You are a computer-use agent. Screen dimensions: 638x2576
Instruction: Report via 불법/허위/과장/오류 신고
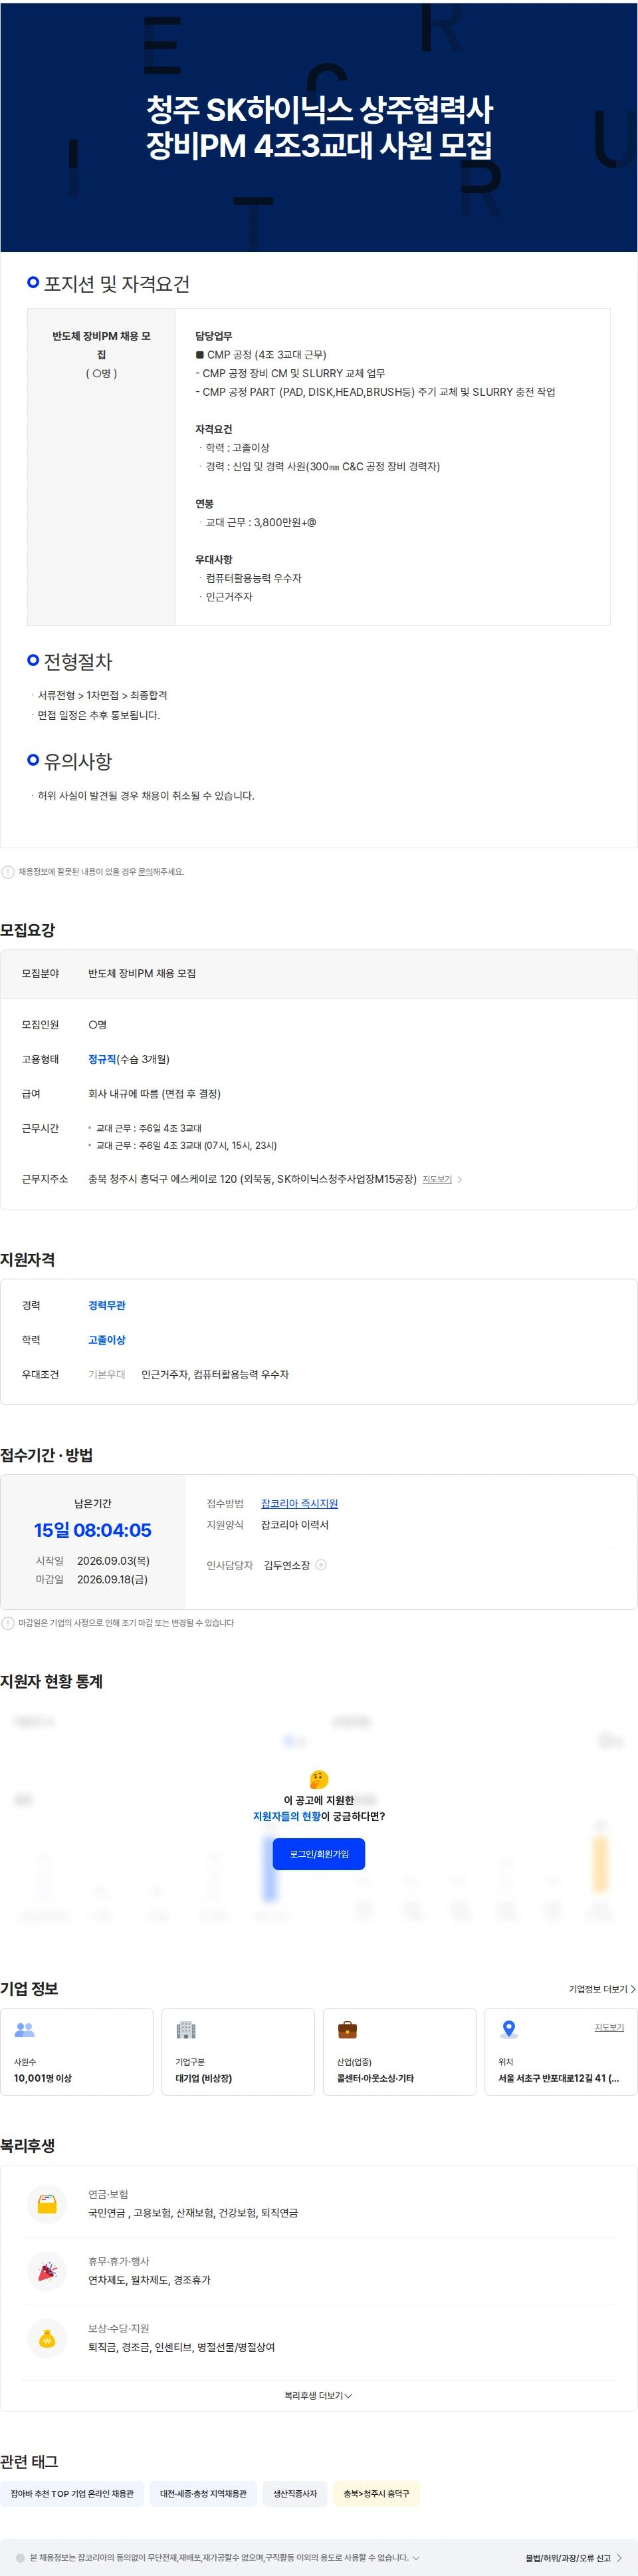[568, 2557]
